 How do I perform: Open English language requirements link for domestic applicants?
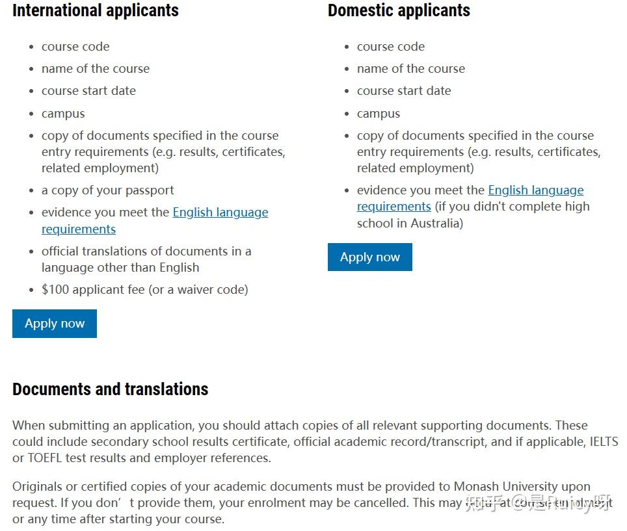coord(470,198)
